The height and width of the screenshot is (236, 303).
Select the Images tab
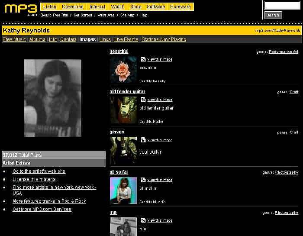pos(87,39)
